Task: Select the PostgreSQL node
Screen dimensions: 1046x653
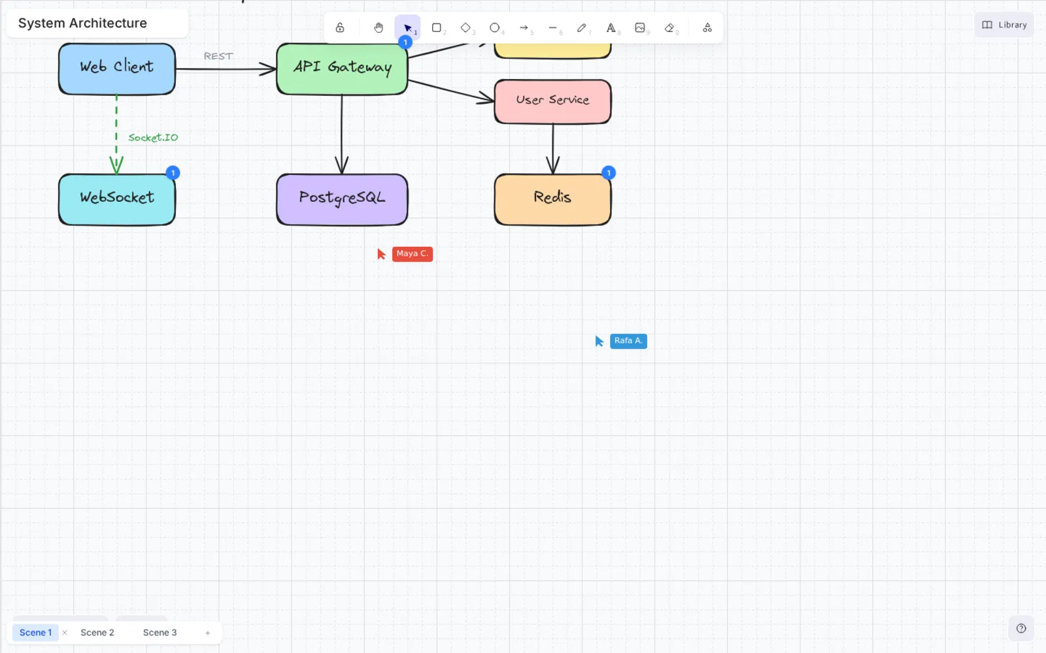Action: [x=342, y=199]
